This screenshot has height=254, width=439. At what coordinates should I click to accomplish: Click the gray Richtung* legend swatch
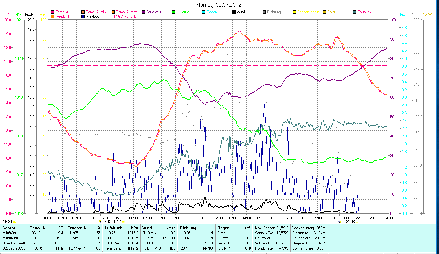pos(264,12)
